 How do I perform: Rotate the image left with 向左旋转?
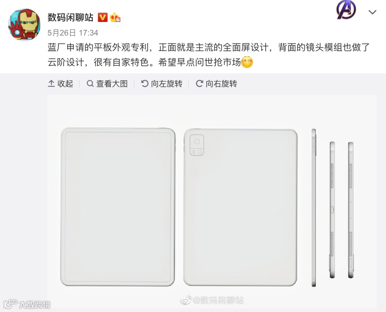pyautogui.click(x=162, y=84)
